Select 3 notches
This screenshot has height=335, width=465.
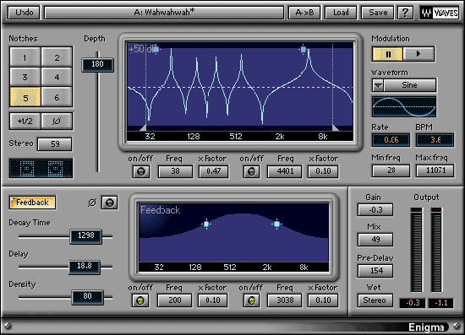[x=25, y=77]
